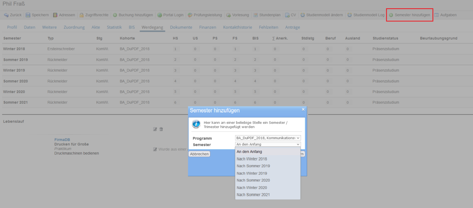Open the Programm dropdown in dialog
Screen dimensions: 473x208
268,138
